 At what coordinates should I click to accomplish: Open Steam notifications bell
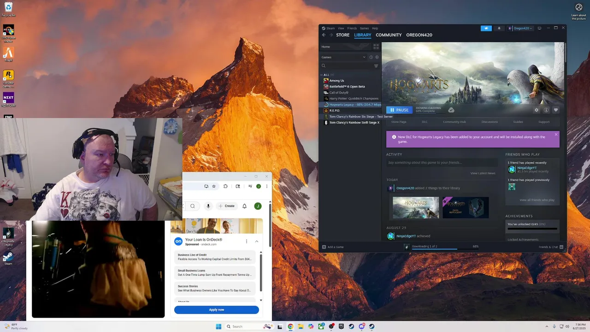click(x=499, y=28)
